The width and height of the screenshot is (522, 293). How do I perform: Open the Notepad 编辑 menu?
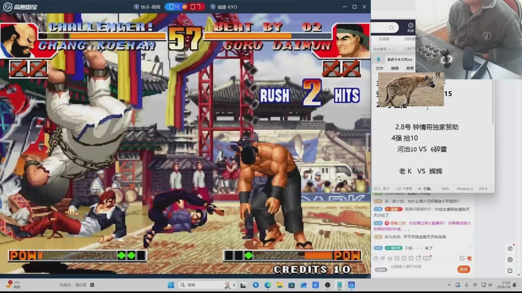click(x=395, y=68)
